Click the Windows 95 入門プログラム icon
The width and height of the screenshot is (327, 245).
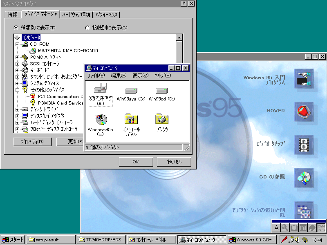[x=304, y=79]
